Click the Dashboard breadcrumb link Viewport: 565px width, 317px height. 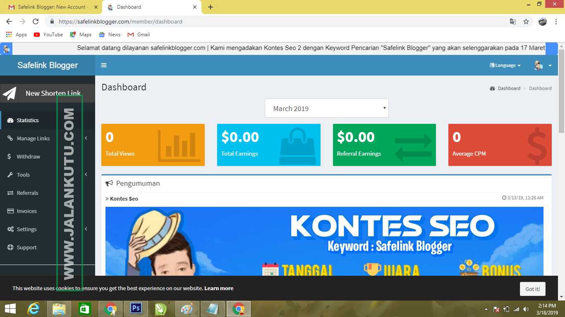pyautogui.click(x=509, y=88)
